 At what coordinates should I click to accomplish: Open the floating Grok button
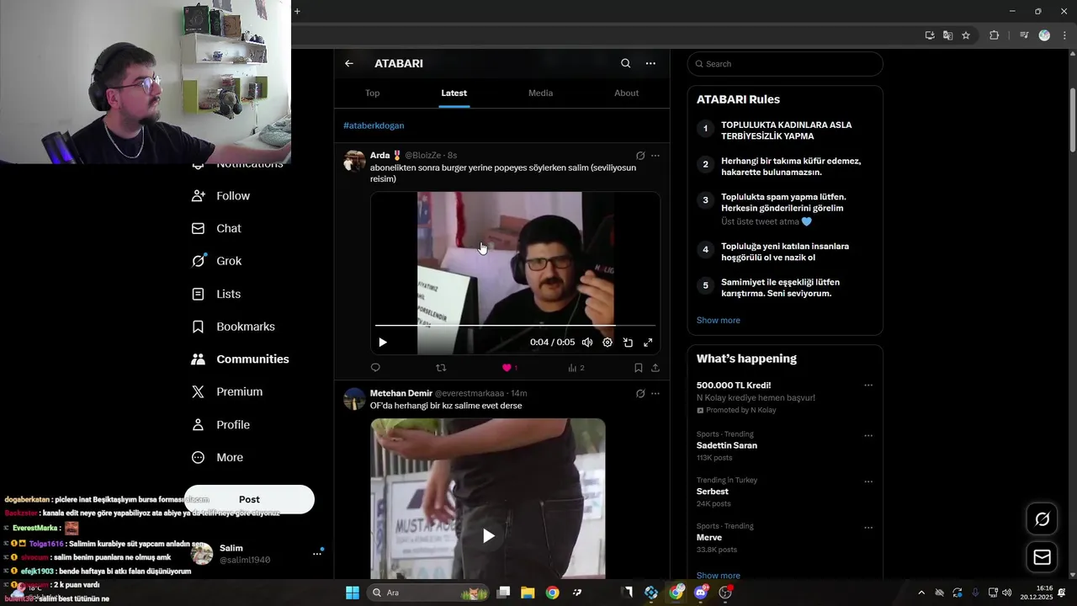(x=1043, y=519)
